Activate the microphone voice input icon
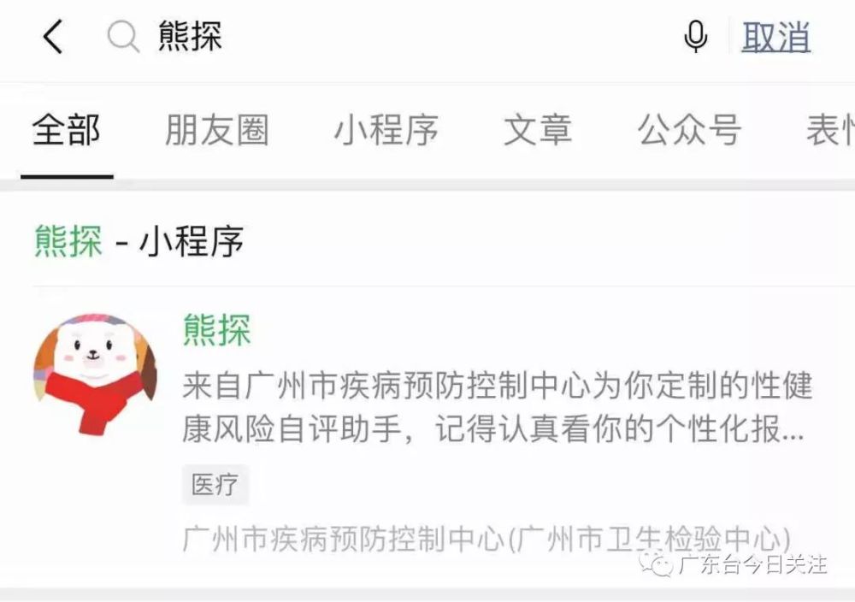Viewport: 855px width, 602px height. tap(696, 37)
